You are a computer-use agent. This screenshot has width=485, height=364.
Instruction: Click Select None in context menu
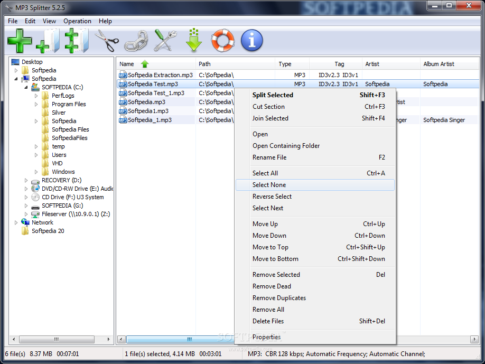pos(315,185)
